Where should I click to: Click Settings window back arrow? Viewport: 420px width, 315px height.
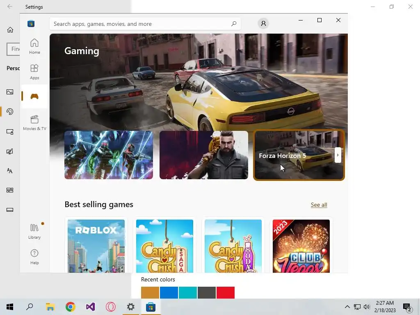pyautogui.click(x=10, y=7)
